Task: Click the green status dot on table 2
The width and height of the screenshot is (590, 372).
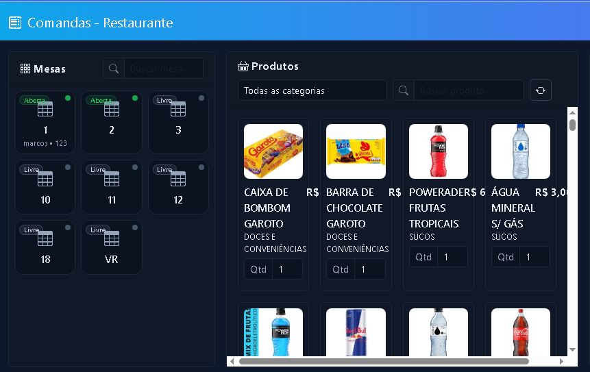Action: pos(135,98)
